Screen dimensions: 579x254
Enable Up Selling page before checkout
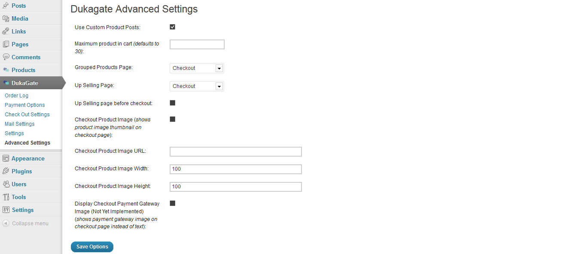[173, 103]
